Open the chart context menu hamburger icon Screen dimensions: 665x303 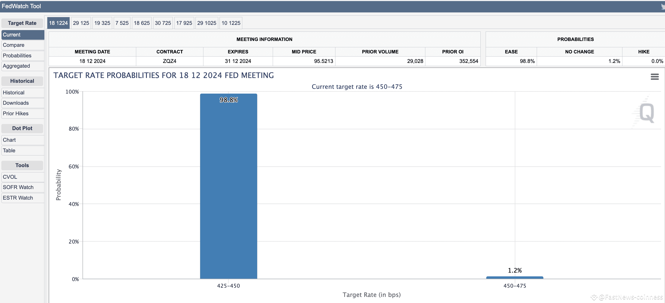click(655, 77)
